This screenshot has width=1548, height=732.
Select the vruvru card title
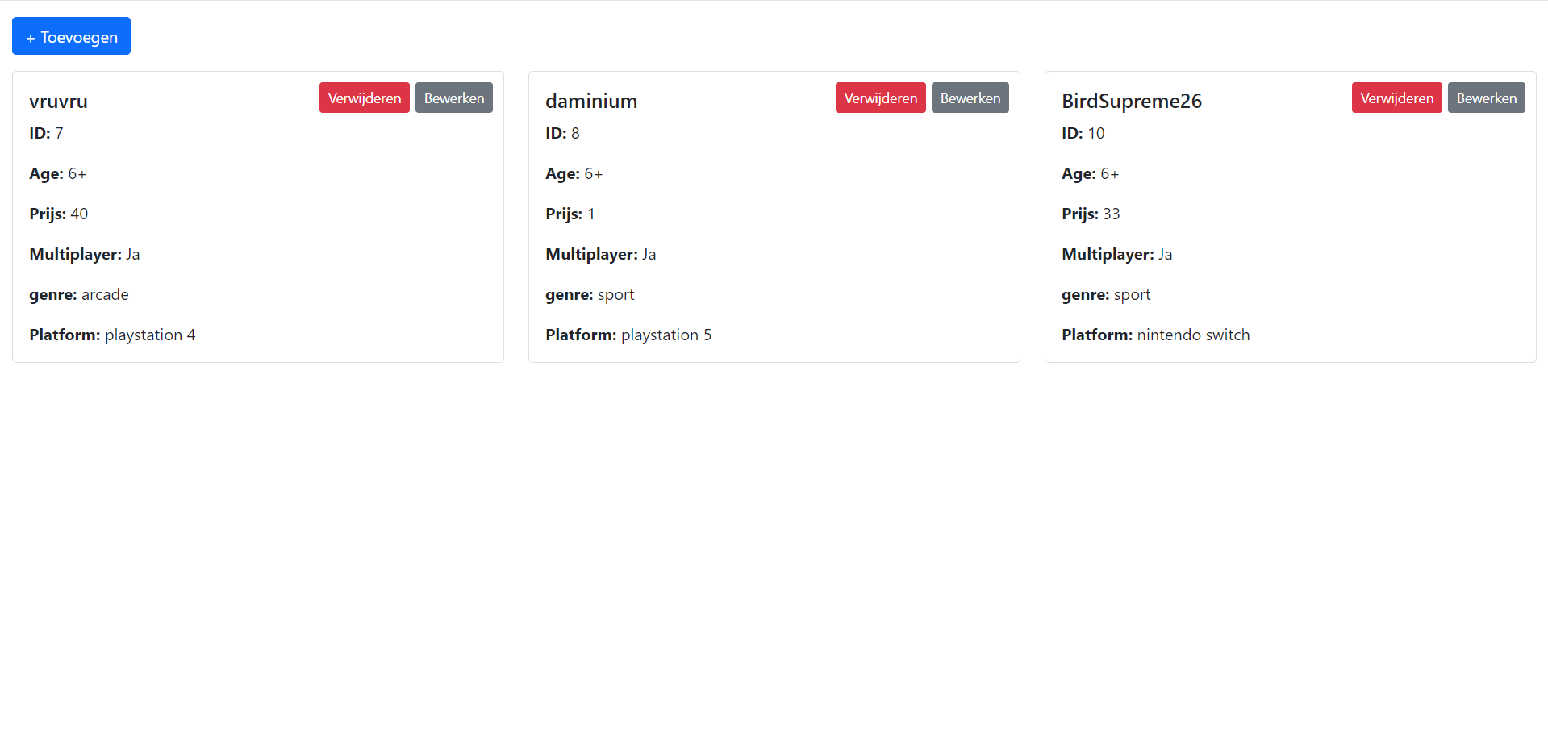tap(58, 101)
